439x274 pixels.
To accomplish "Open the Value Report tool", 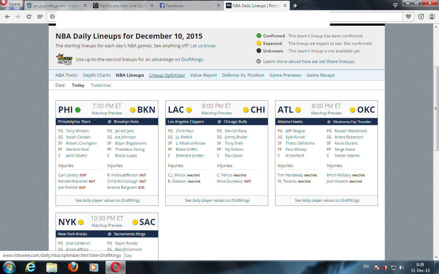I will [203, 75].
